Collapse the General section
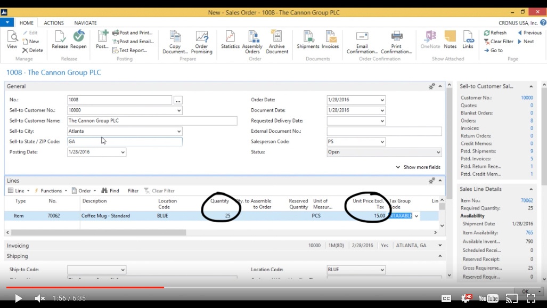Viewport: 547px width, 308px height. pos(440,86)
